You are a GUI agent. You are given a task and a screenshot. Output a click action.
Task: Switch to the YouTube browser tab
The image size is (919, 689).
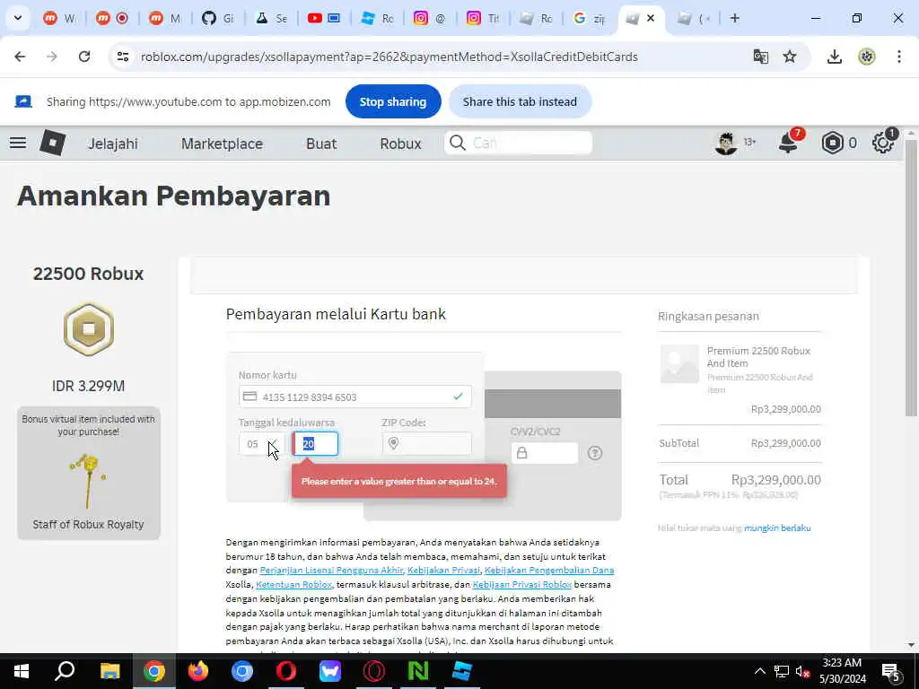click(x=324, y=18)
